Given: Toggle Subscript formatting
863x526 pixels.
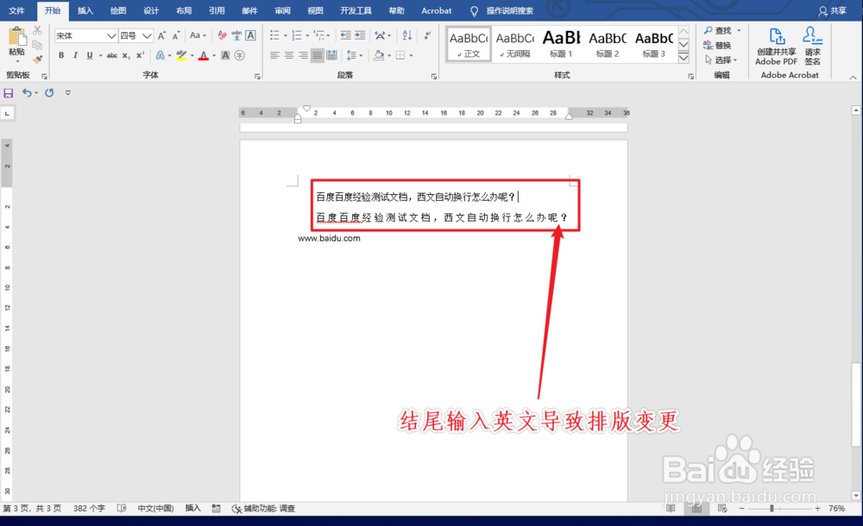Looking at the screenshot, I should point(126,55).
